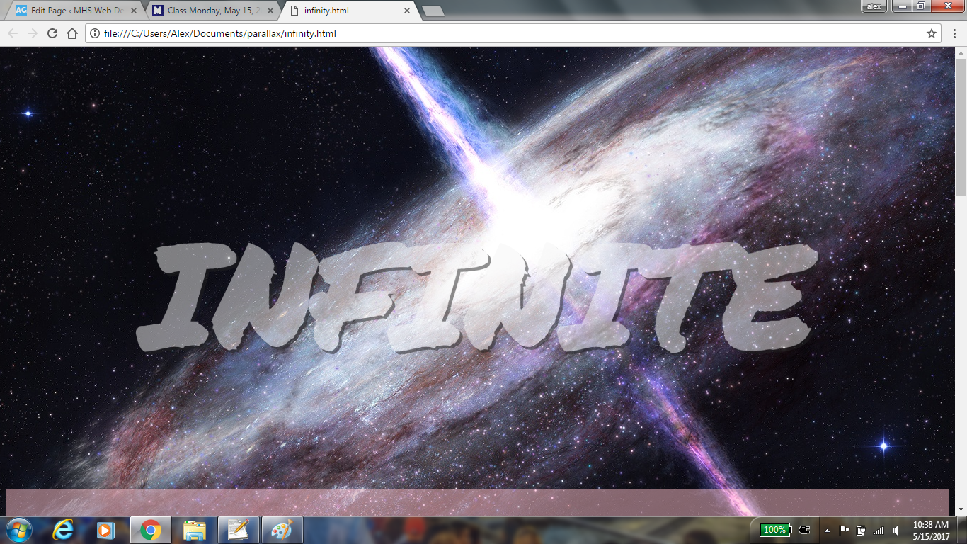This screenshot has height=544, width=967.
Task: Click the page's vertical scrollbar down arrow
Action: click(961, 509)
